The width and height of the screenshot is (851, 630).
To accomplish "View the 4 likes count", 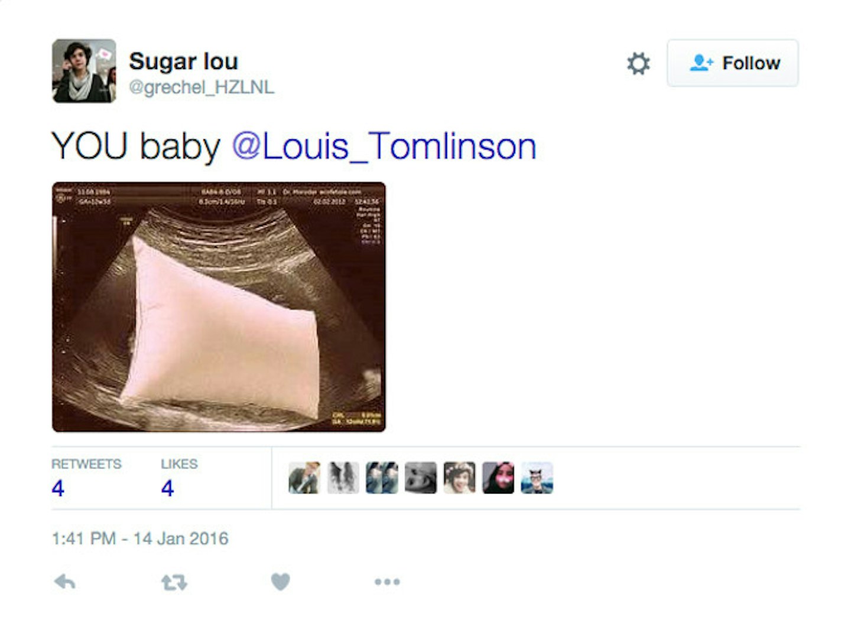I will (x=167, y=488).
